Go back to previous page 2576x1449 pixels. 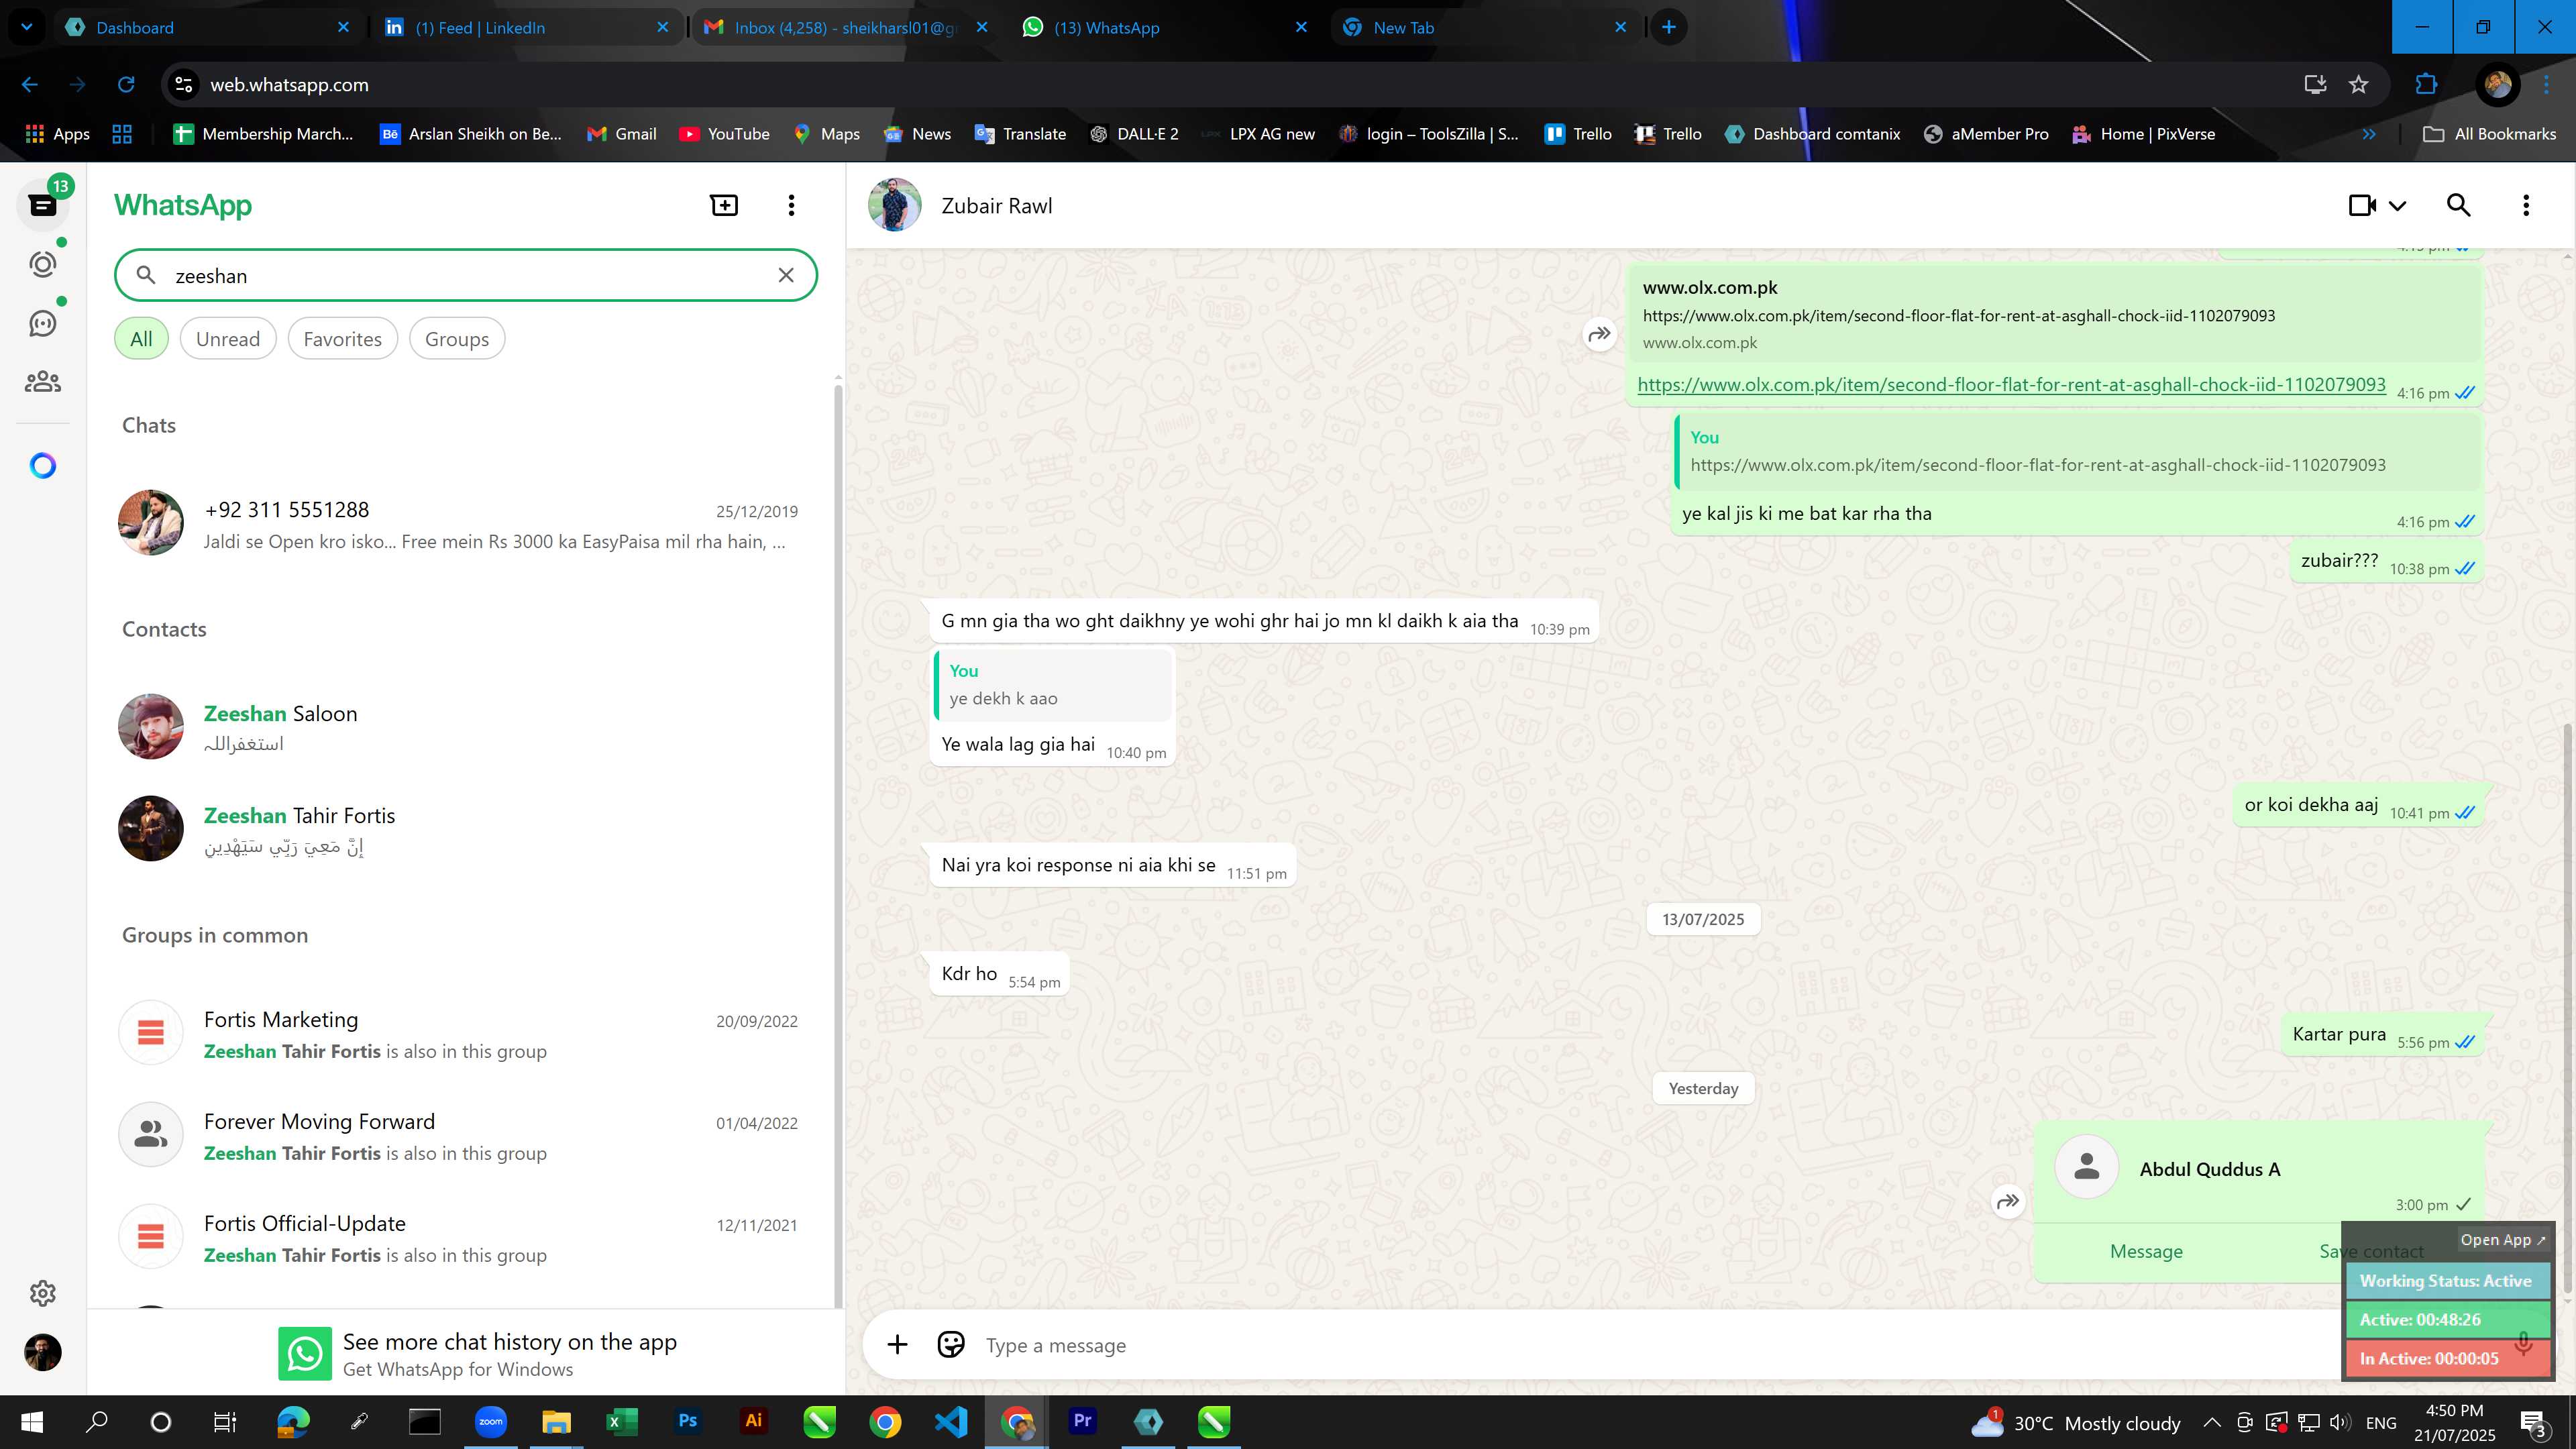click(x=30, y=85)
